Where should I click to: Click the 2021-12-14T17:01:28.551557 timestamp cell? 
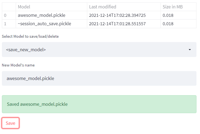point(117,24)
